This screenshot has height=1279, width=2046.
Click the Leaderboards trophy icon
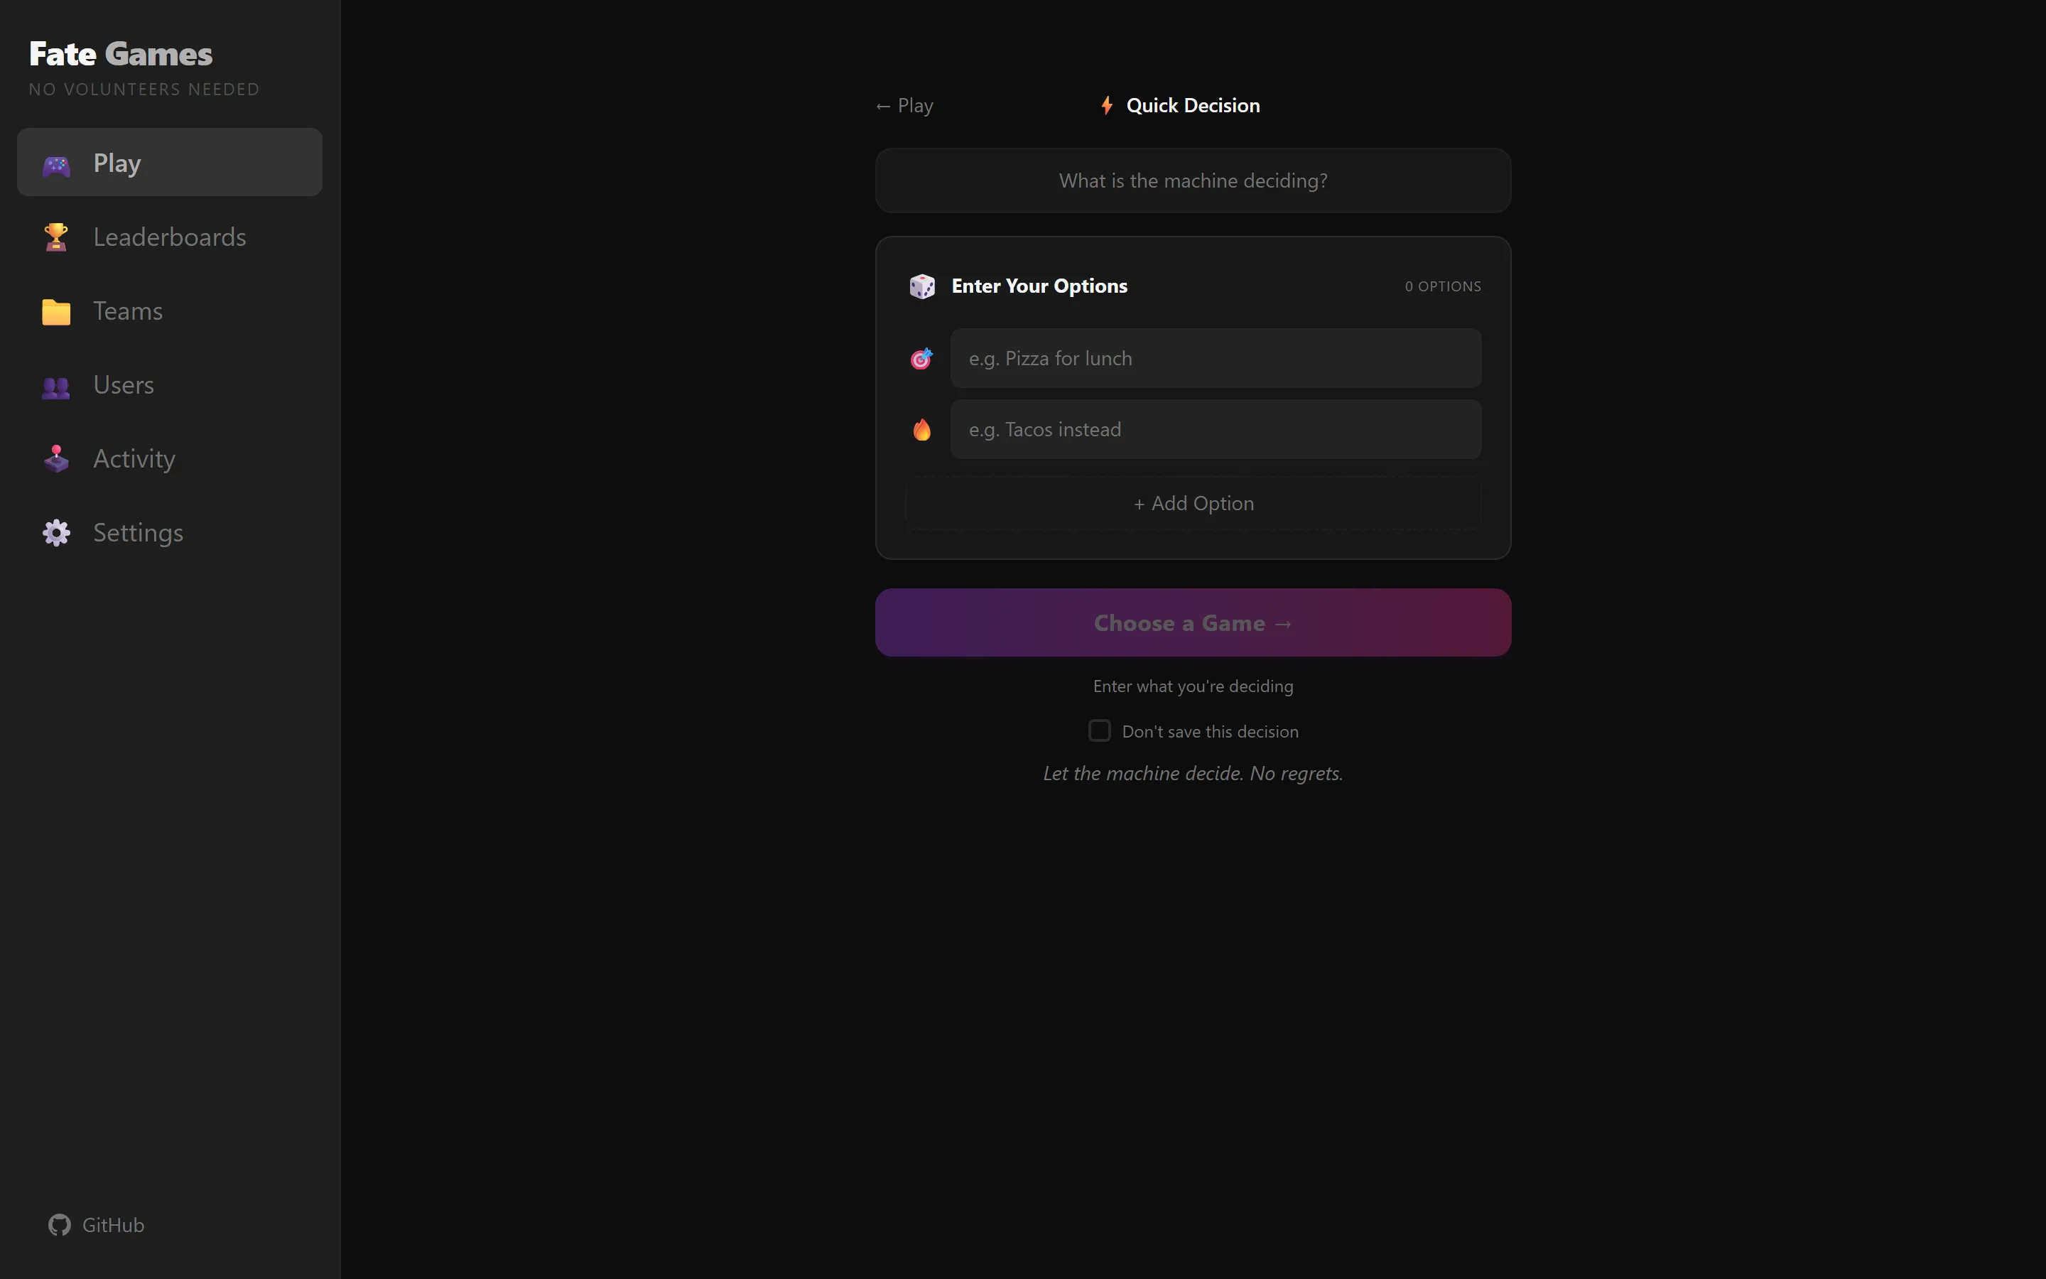(56, 238)
